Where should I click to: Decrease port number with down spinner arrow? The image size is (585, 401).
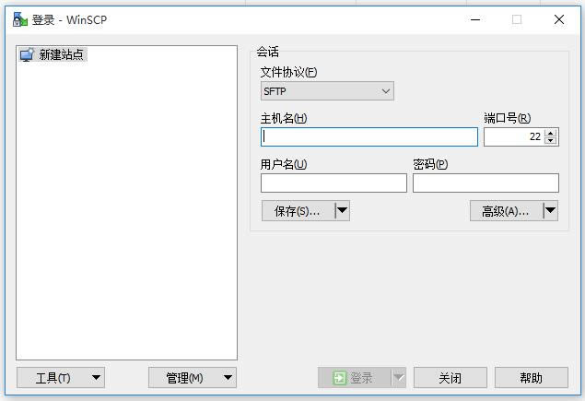point(550,141)
